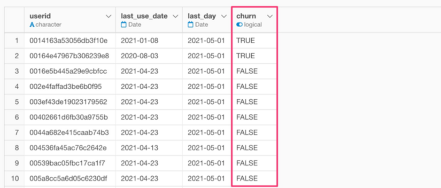Viewport: 441px width, 188px height.
Task: Click userid cell 005a8cc5a6d05c6230df
Action: [x=69, y=178]
